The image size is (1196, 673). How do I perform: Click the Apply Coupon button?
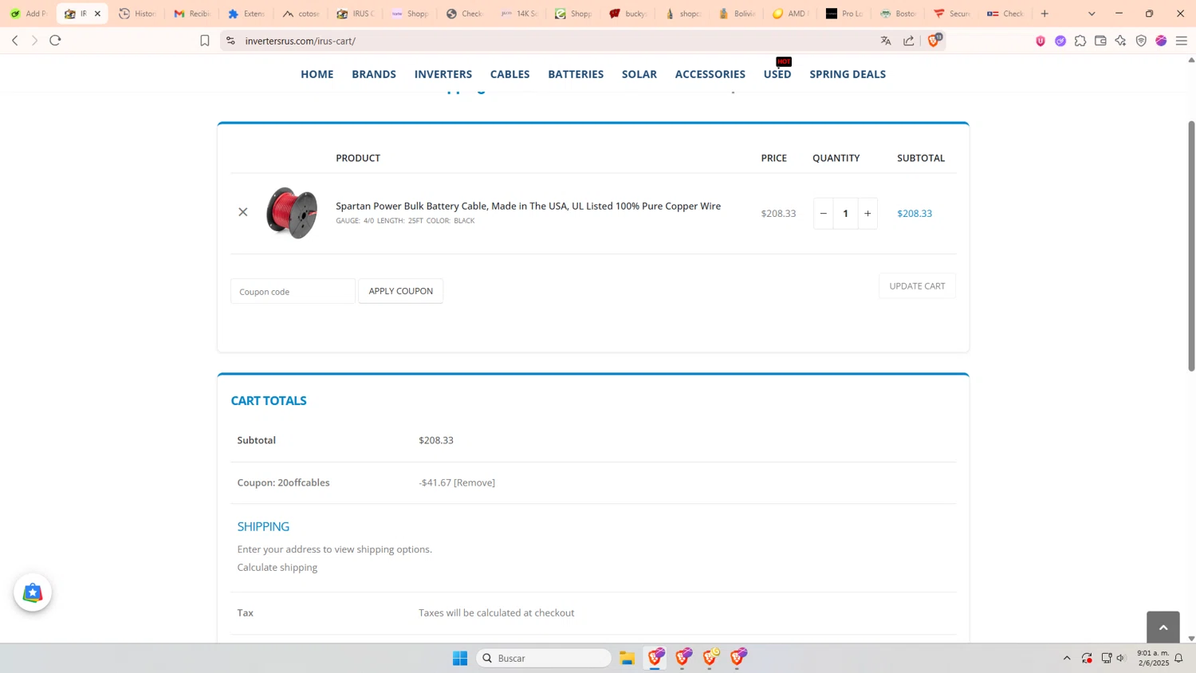pyautogui.click(x=401, y=291)
